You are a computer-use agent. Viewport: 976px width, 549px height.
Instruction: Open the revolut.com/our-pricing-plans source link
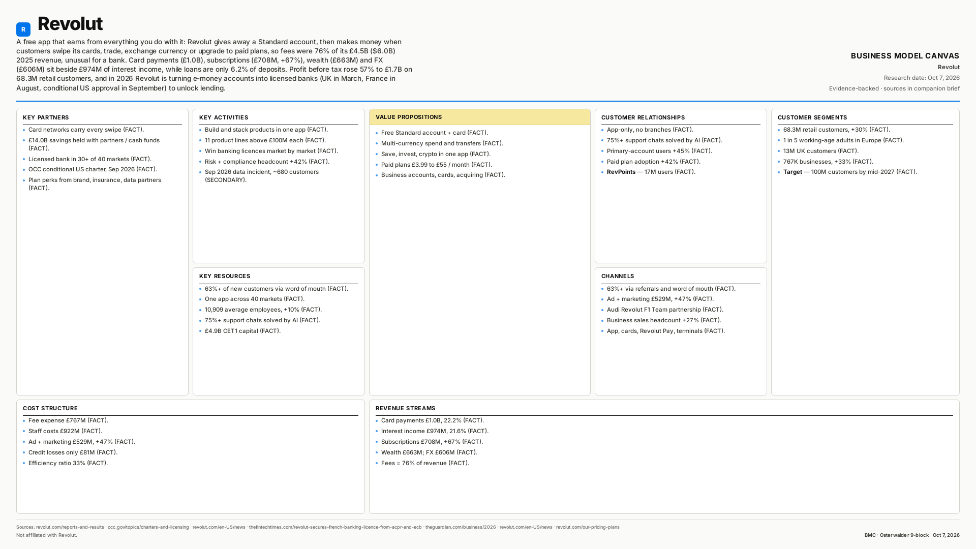[588, 527]
